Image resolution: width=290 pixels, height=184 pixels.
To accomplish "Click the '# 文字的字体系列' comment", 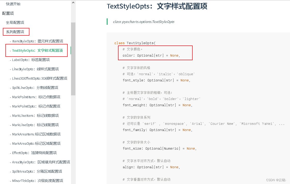I will (136, 117).
